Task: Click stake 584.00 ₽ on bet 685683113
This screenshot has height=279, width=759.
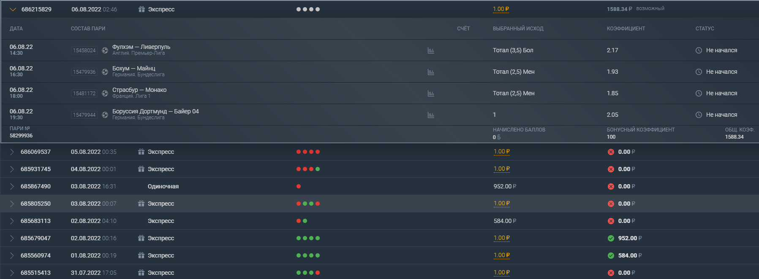Action: [505, 221]
